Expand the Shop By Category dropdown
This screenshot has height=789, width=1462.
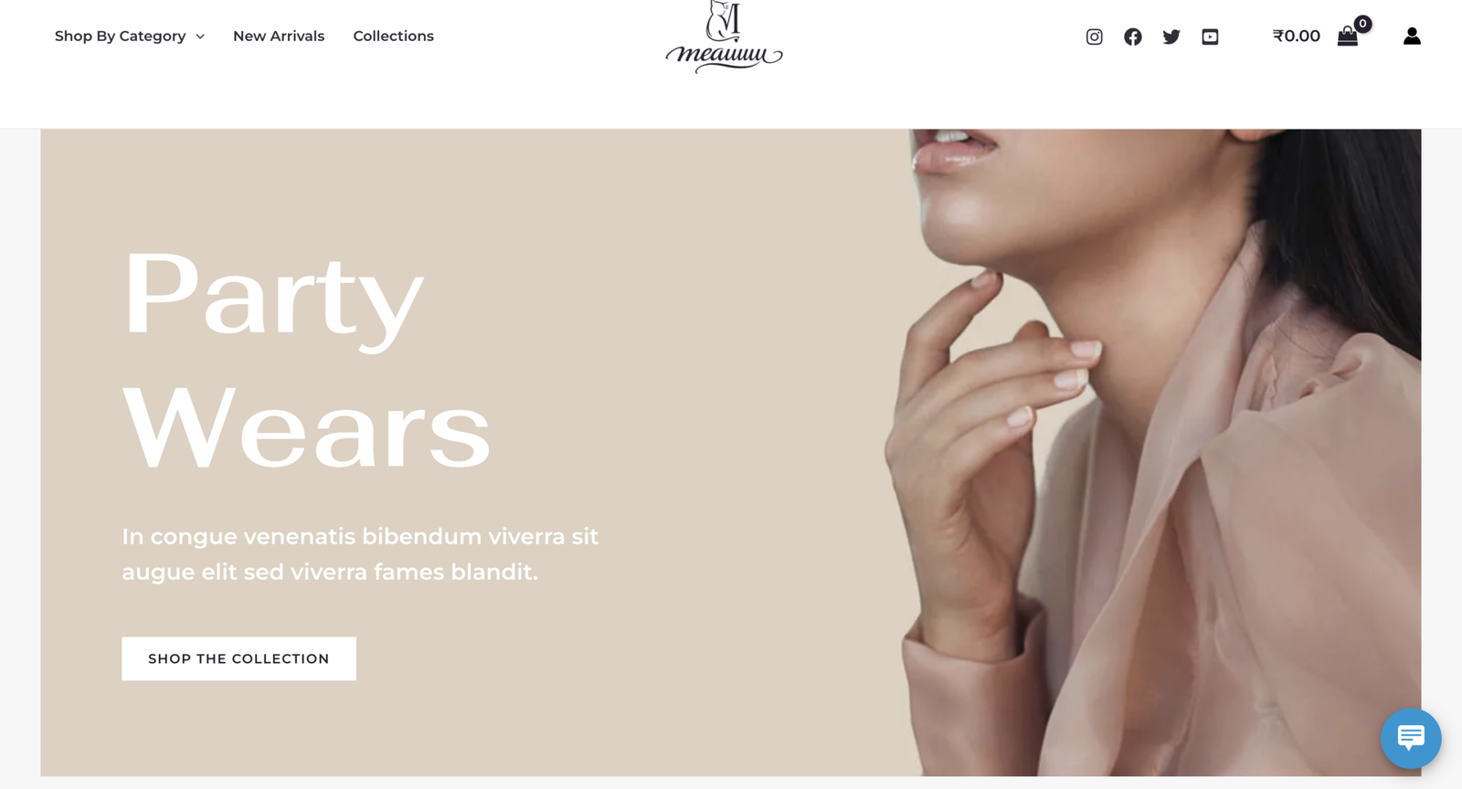point(129,36)
